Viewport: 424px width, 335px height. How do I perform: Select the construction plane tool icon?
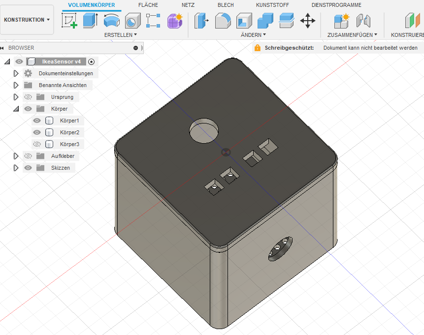point(413,21)
